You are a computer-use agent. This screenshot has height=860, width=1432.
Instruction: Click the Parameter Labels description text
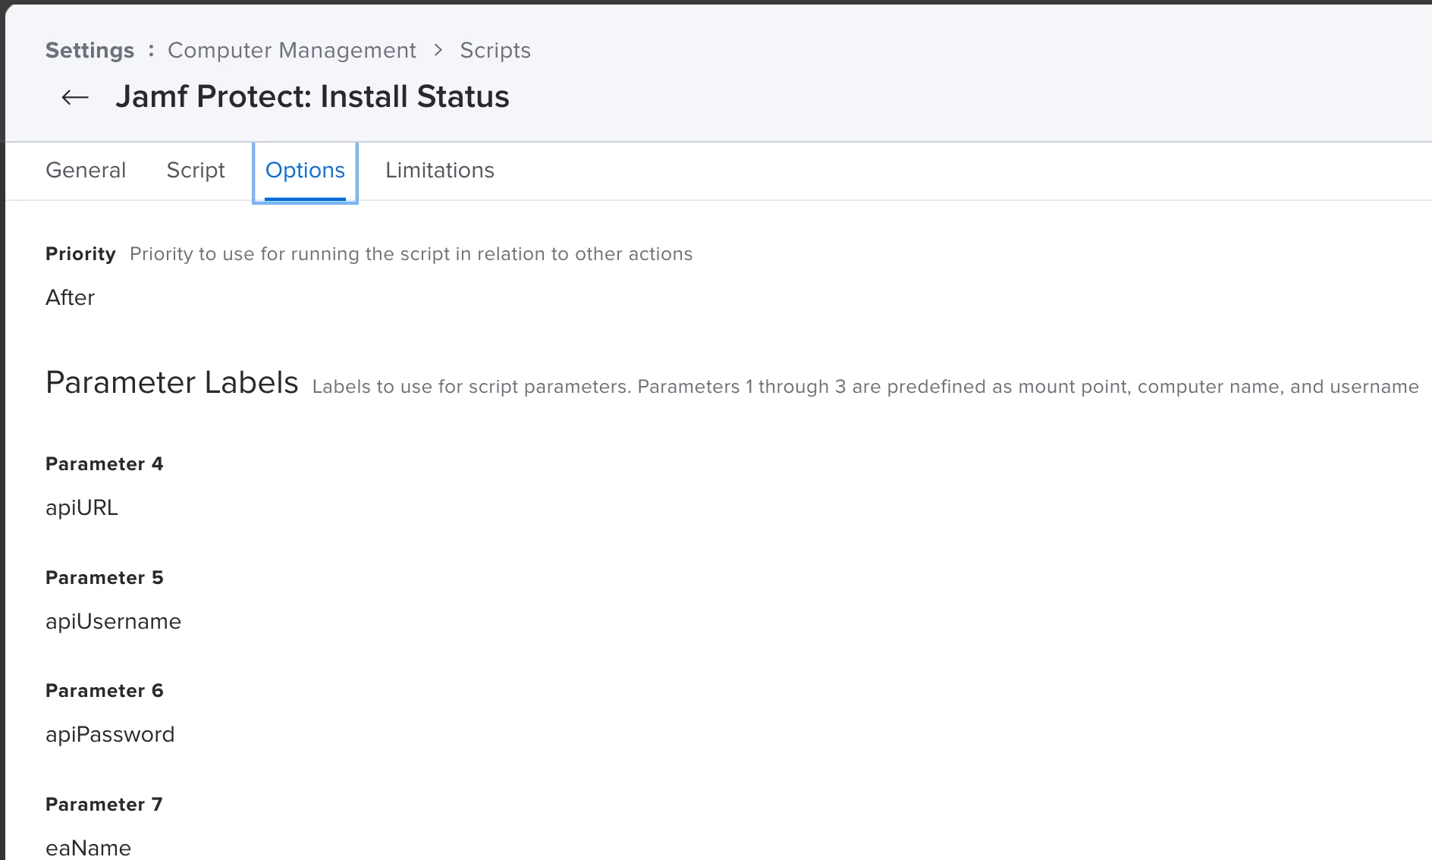pyautogui.click(x=865, y=386)
